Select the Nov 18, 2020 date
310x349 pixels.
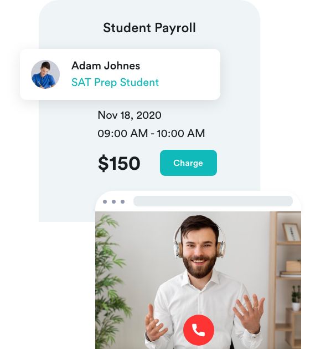[130, 115]
